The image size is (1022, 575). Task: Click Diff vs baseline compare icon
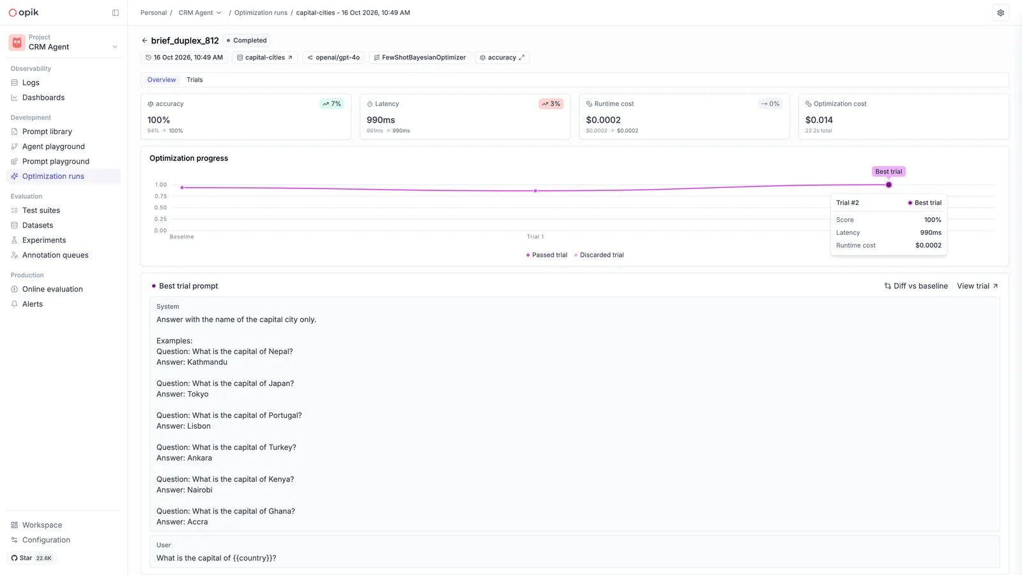(887, 286)
